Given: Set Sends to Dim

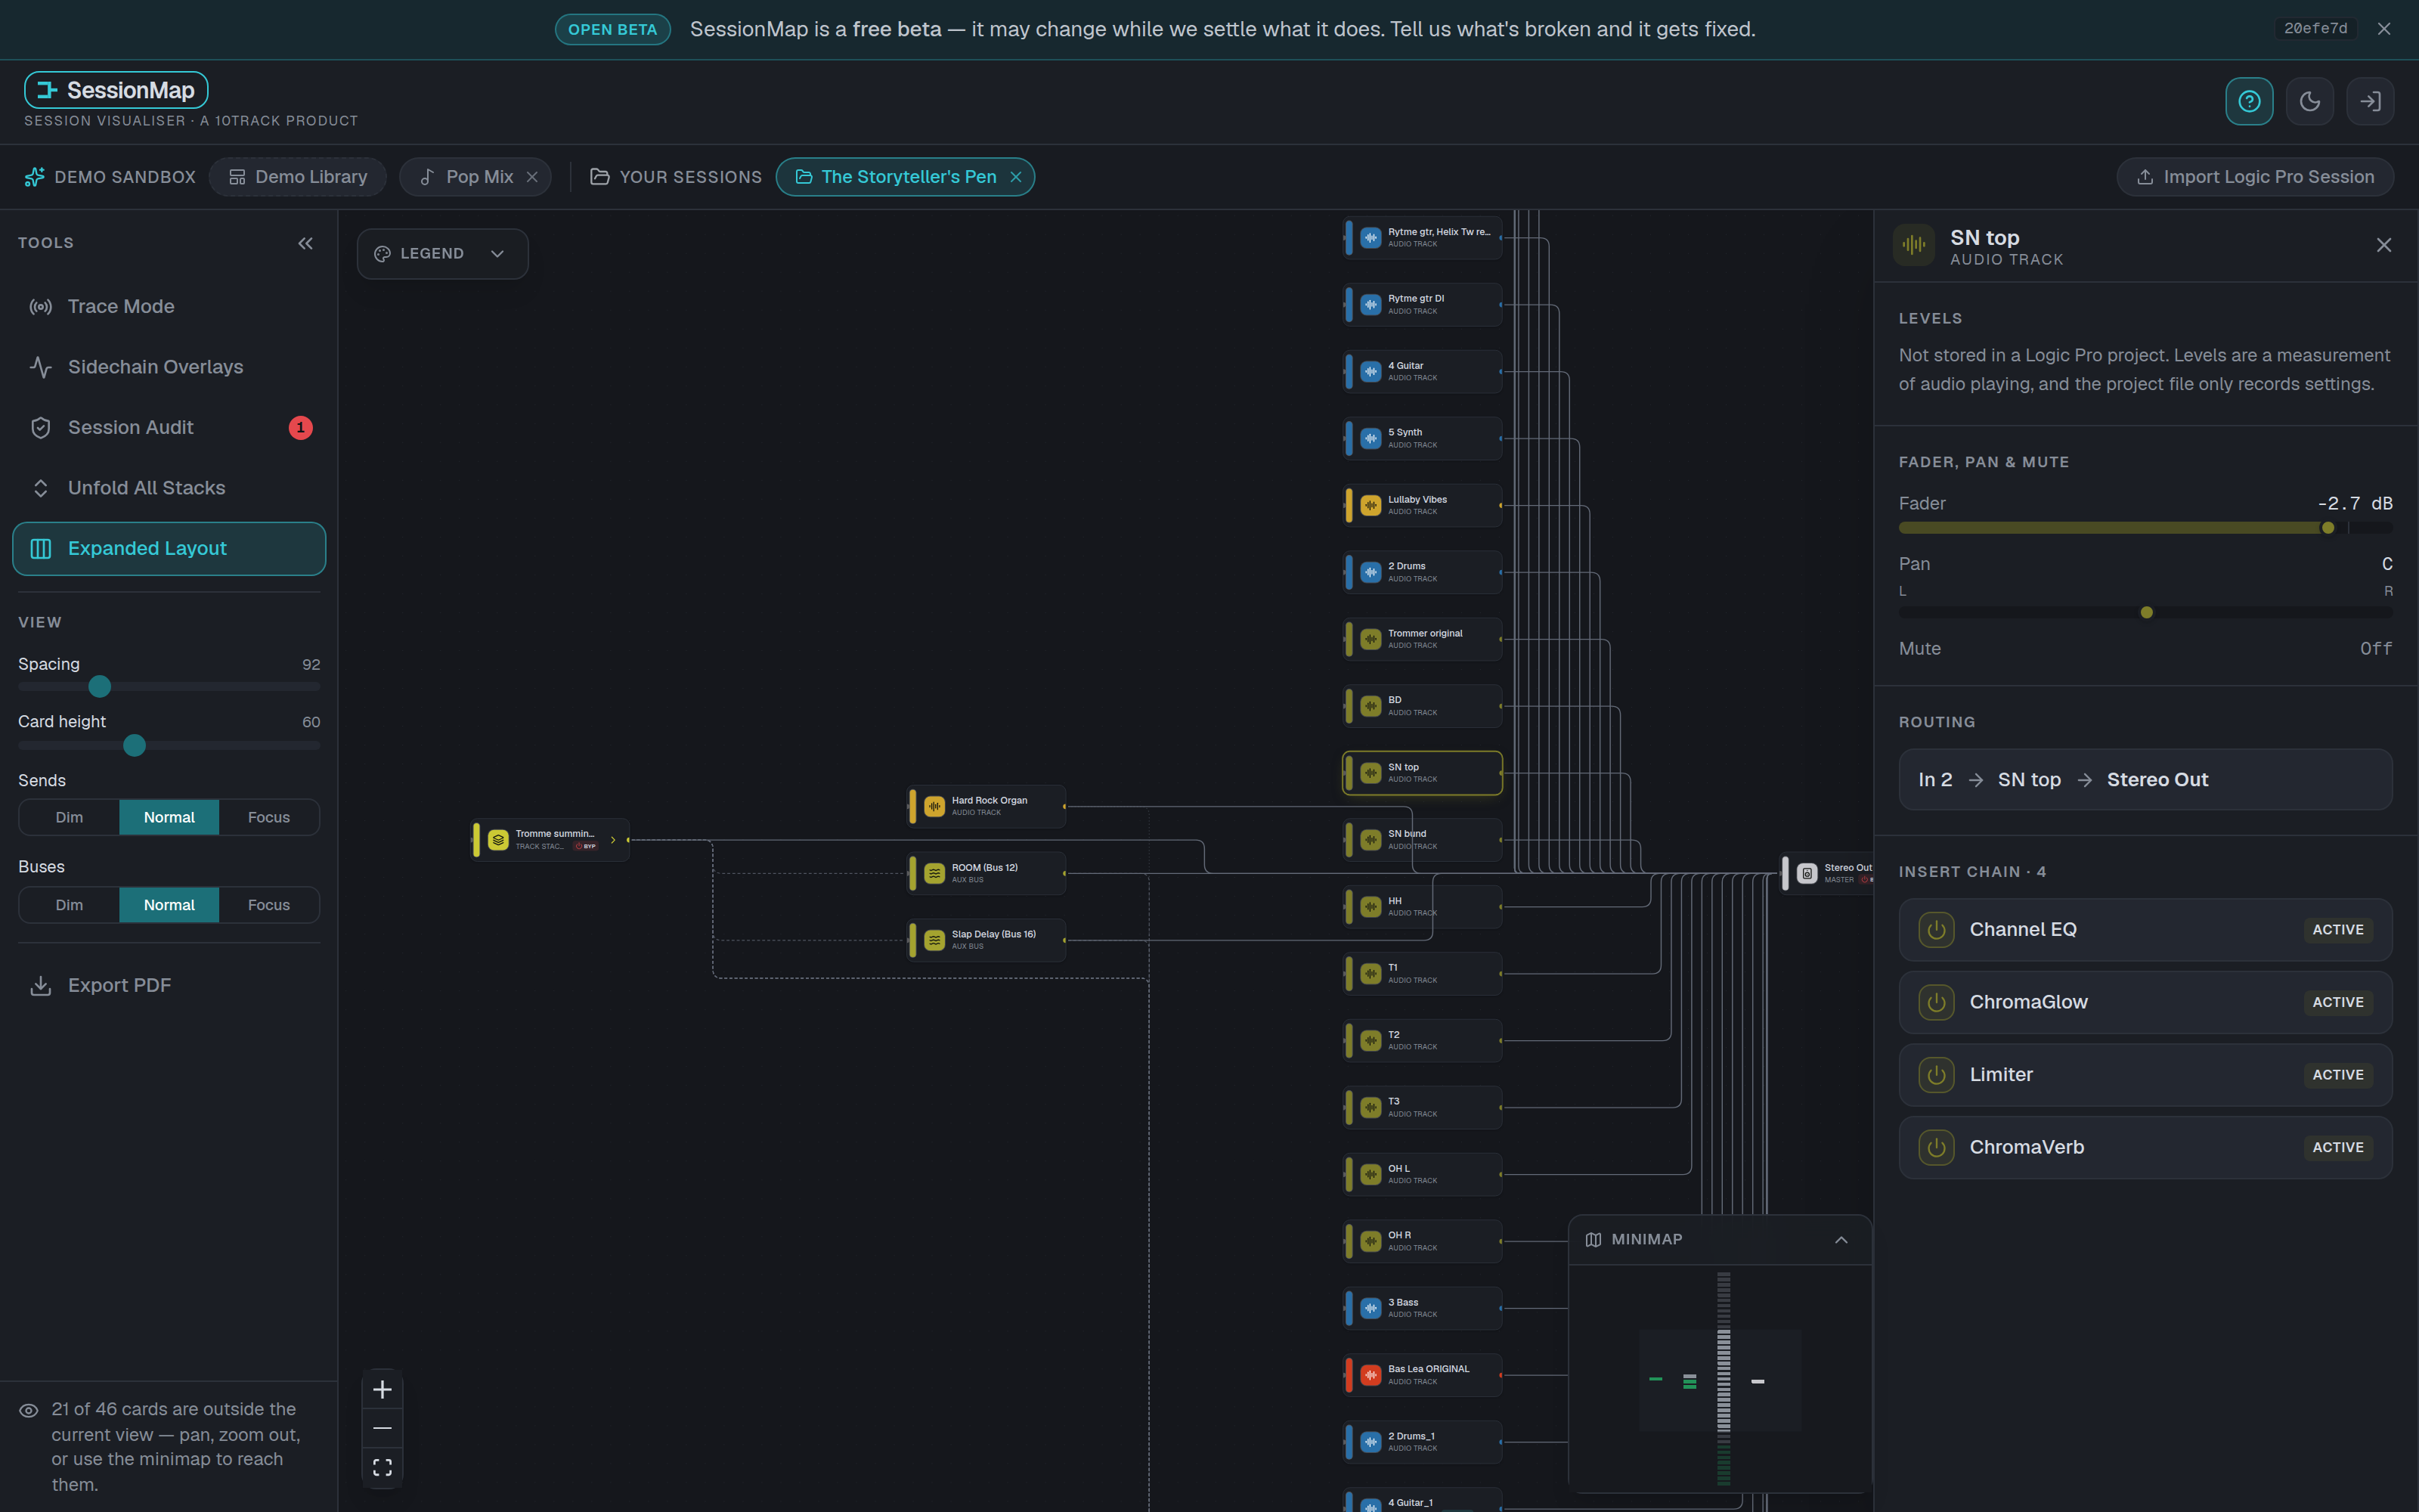Looking at the screenshot, I should click(x=69, y=818).
